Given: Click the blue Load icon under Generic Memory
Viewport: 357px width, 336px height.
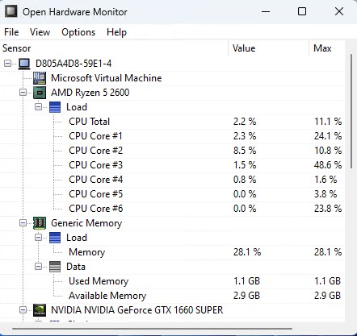Looking at the screenshot, I should (55, 238).
